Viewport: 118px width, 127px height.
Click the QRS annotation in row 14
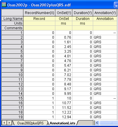pos(105,94)
